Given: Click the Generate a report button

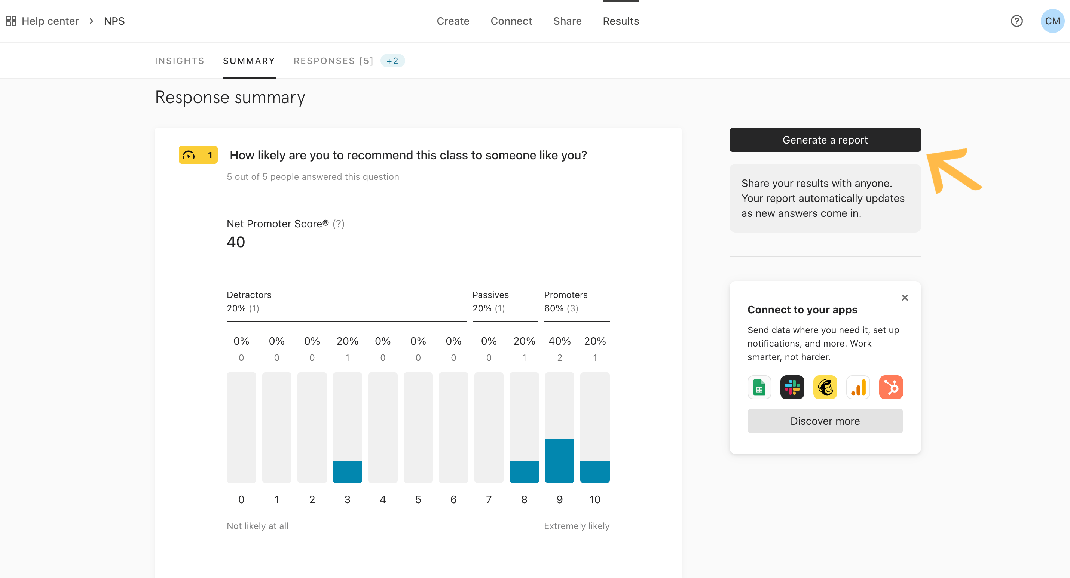Looking at the screenshot, I should pyautogui.click(x=825, y=140).
